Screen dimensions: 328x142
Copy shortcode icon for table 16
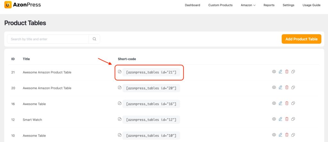(x=120, y=103)
